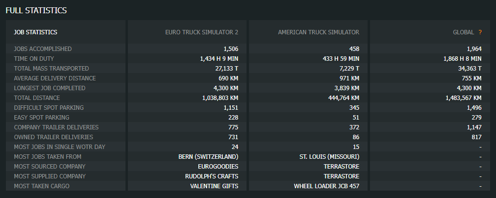This screenshot has width=496, height=198.
Task: Click the 444,764 KM total distance
Action: (344, 98)
